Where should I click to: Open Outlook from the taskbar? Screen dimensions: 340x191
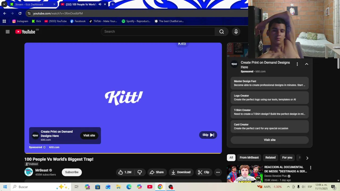pos(108,187)
